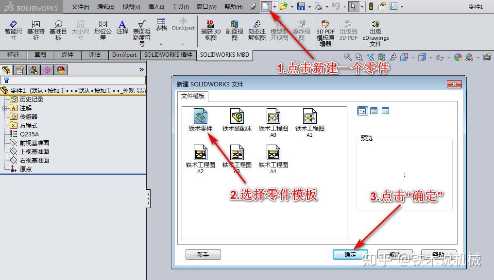The width and height of the screenshot is (494, 280).
Task: Open the DisplayManager panel tab
Action: (61, 70)
